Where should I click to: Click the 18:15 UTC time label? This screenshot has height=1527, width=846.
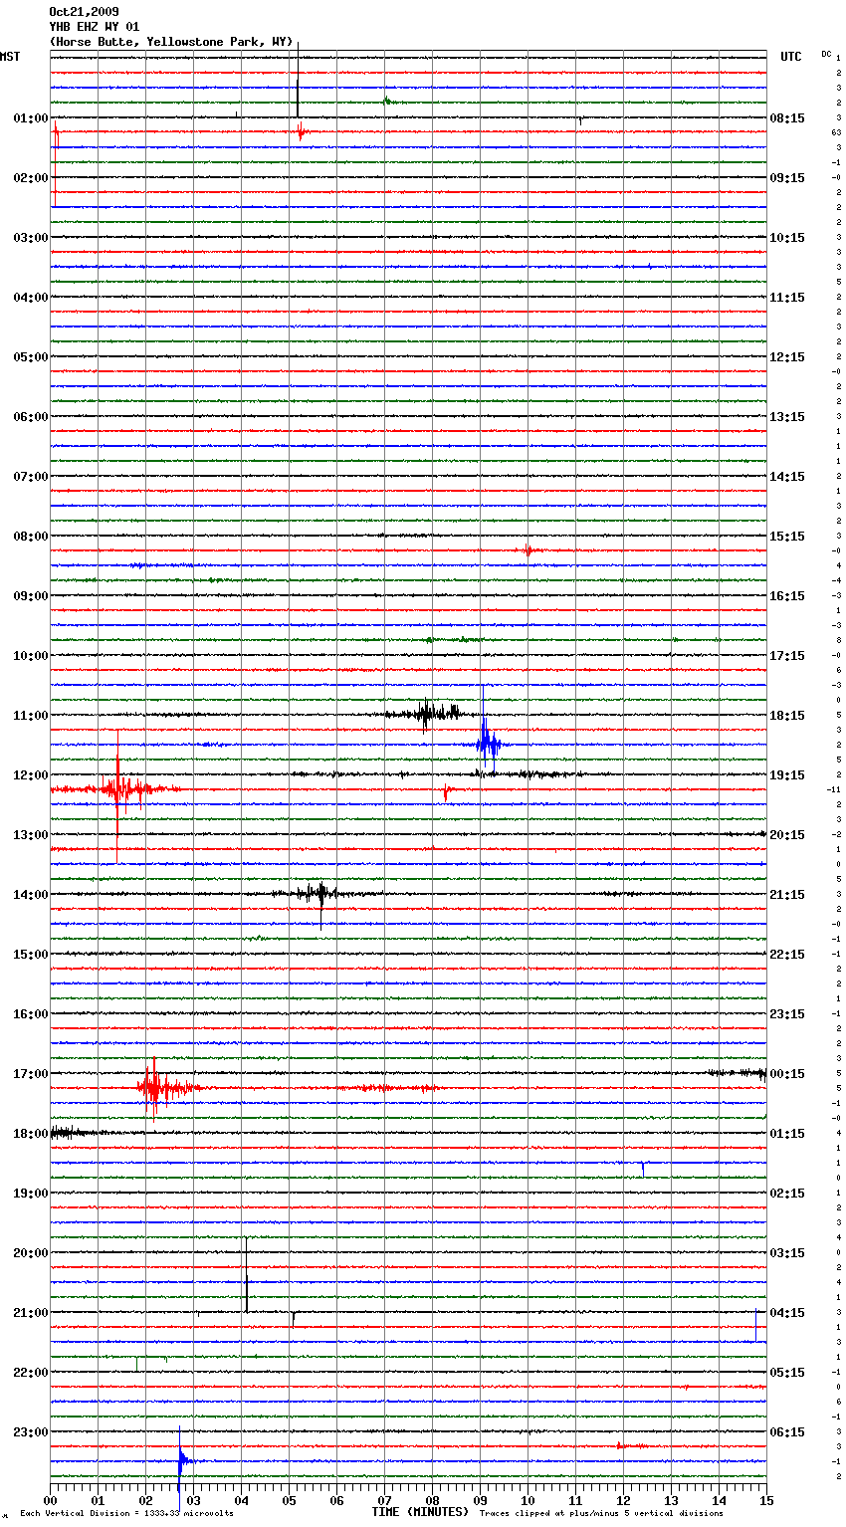787,716
